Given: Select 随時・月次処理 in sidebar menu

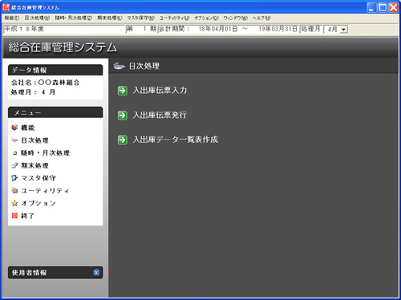Looking at the screenshot, I should (45, 153).
